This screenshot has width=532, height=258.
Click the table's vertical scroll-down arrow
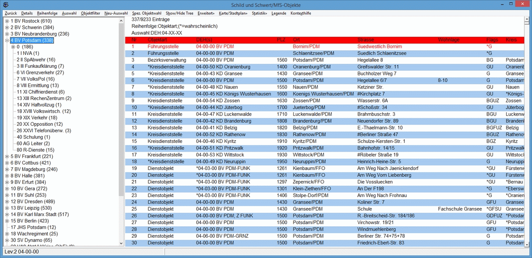[x=527, y=244]
